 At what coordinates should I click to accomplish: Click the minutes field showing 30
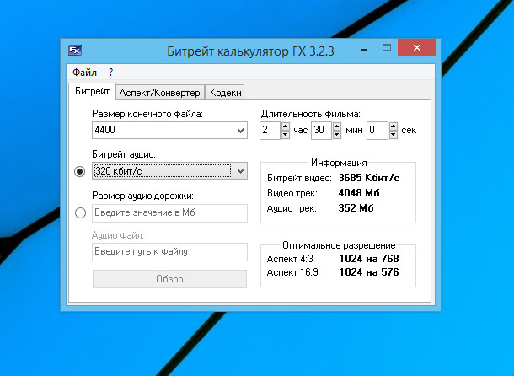[x=321, y=131]
